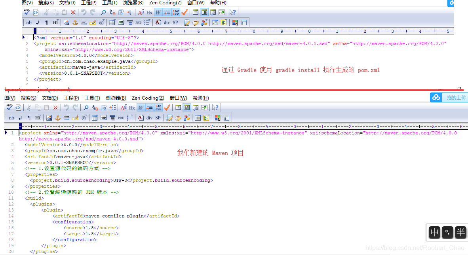Click spell check icon in upper window toolbar

27,12
